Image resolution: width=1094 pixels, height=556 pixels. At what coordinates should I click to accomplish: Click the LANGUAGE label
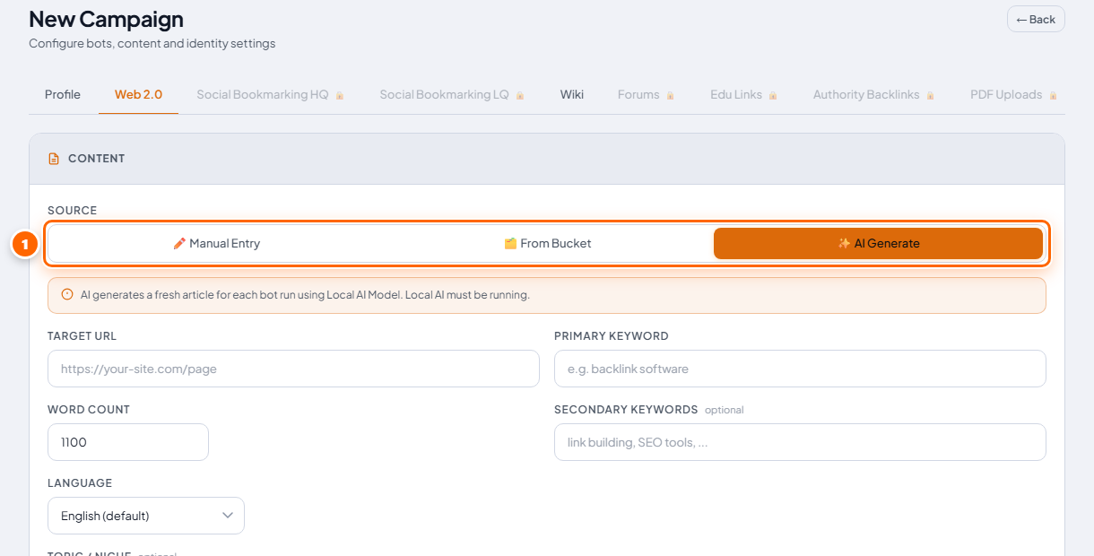click(x=80, y=483)
